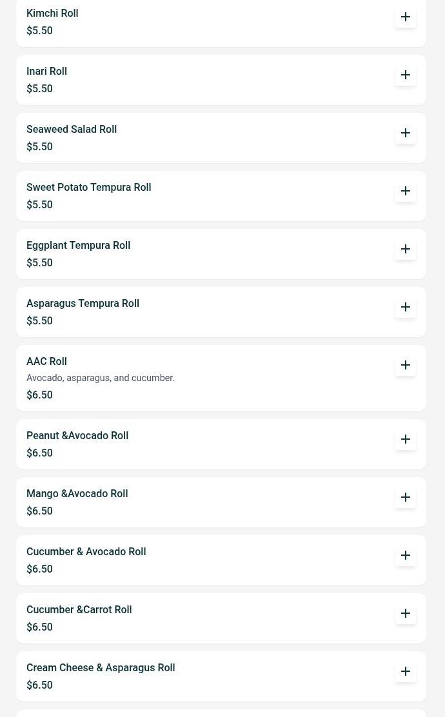Add Cream Cheese & Asparagus Roll
The height and width of the screenshot is (717, 445).
406,671
